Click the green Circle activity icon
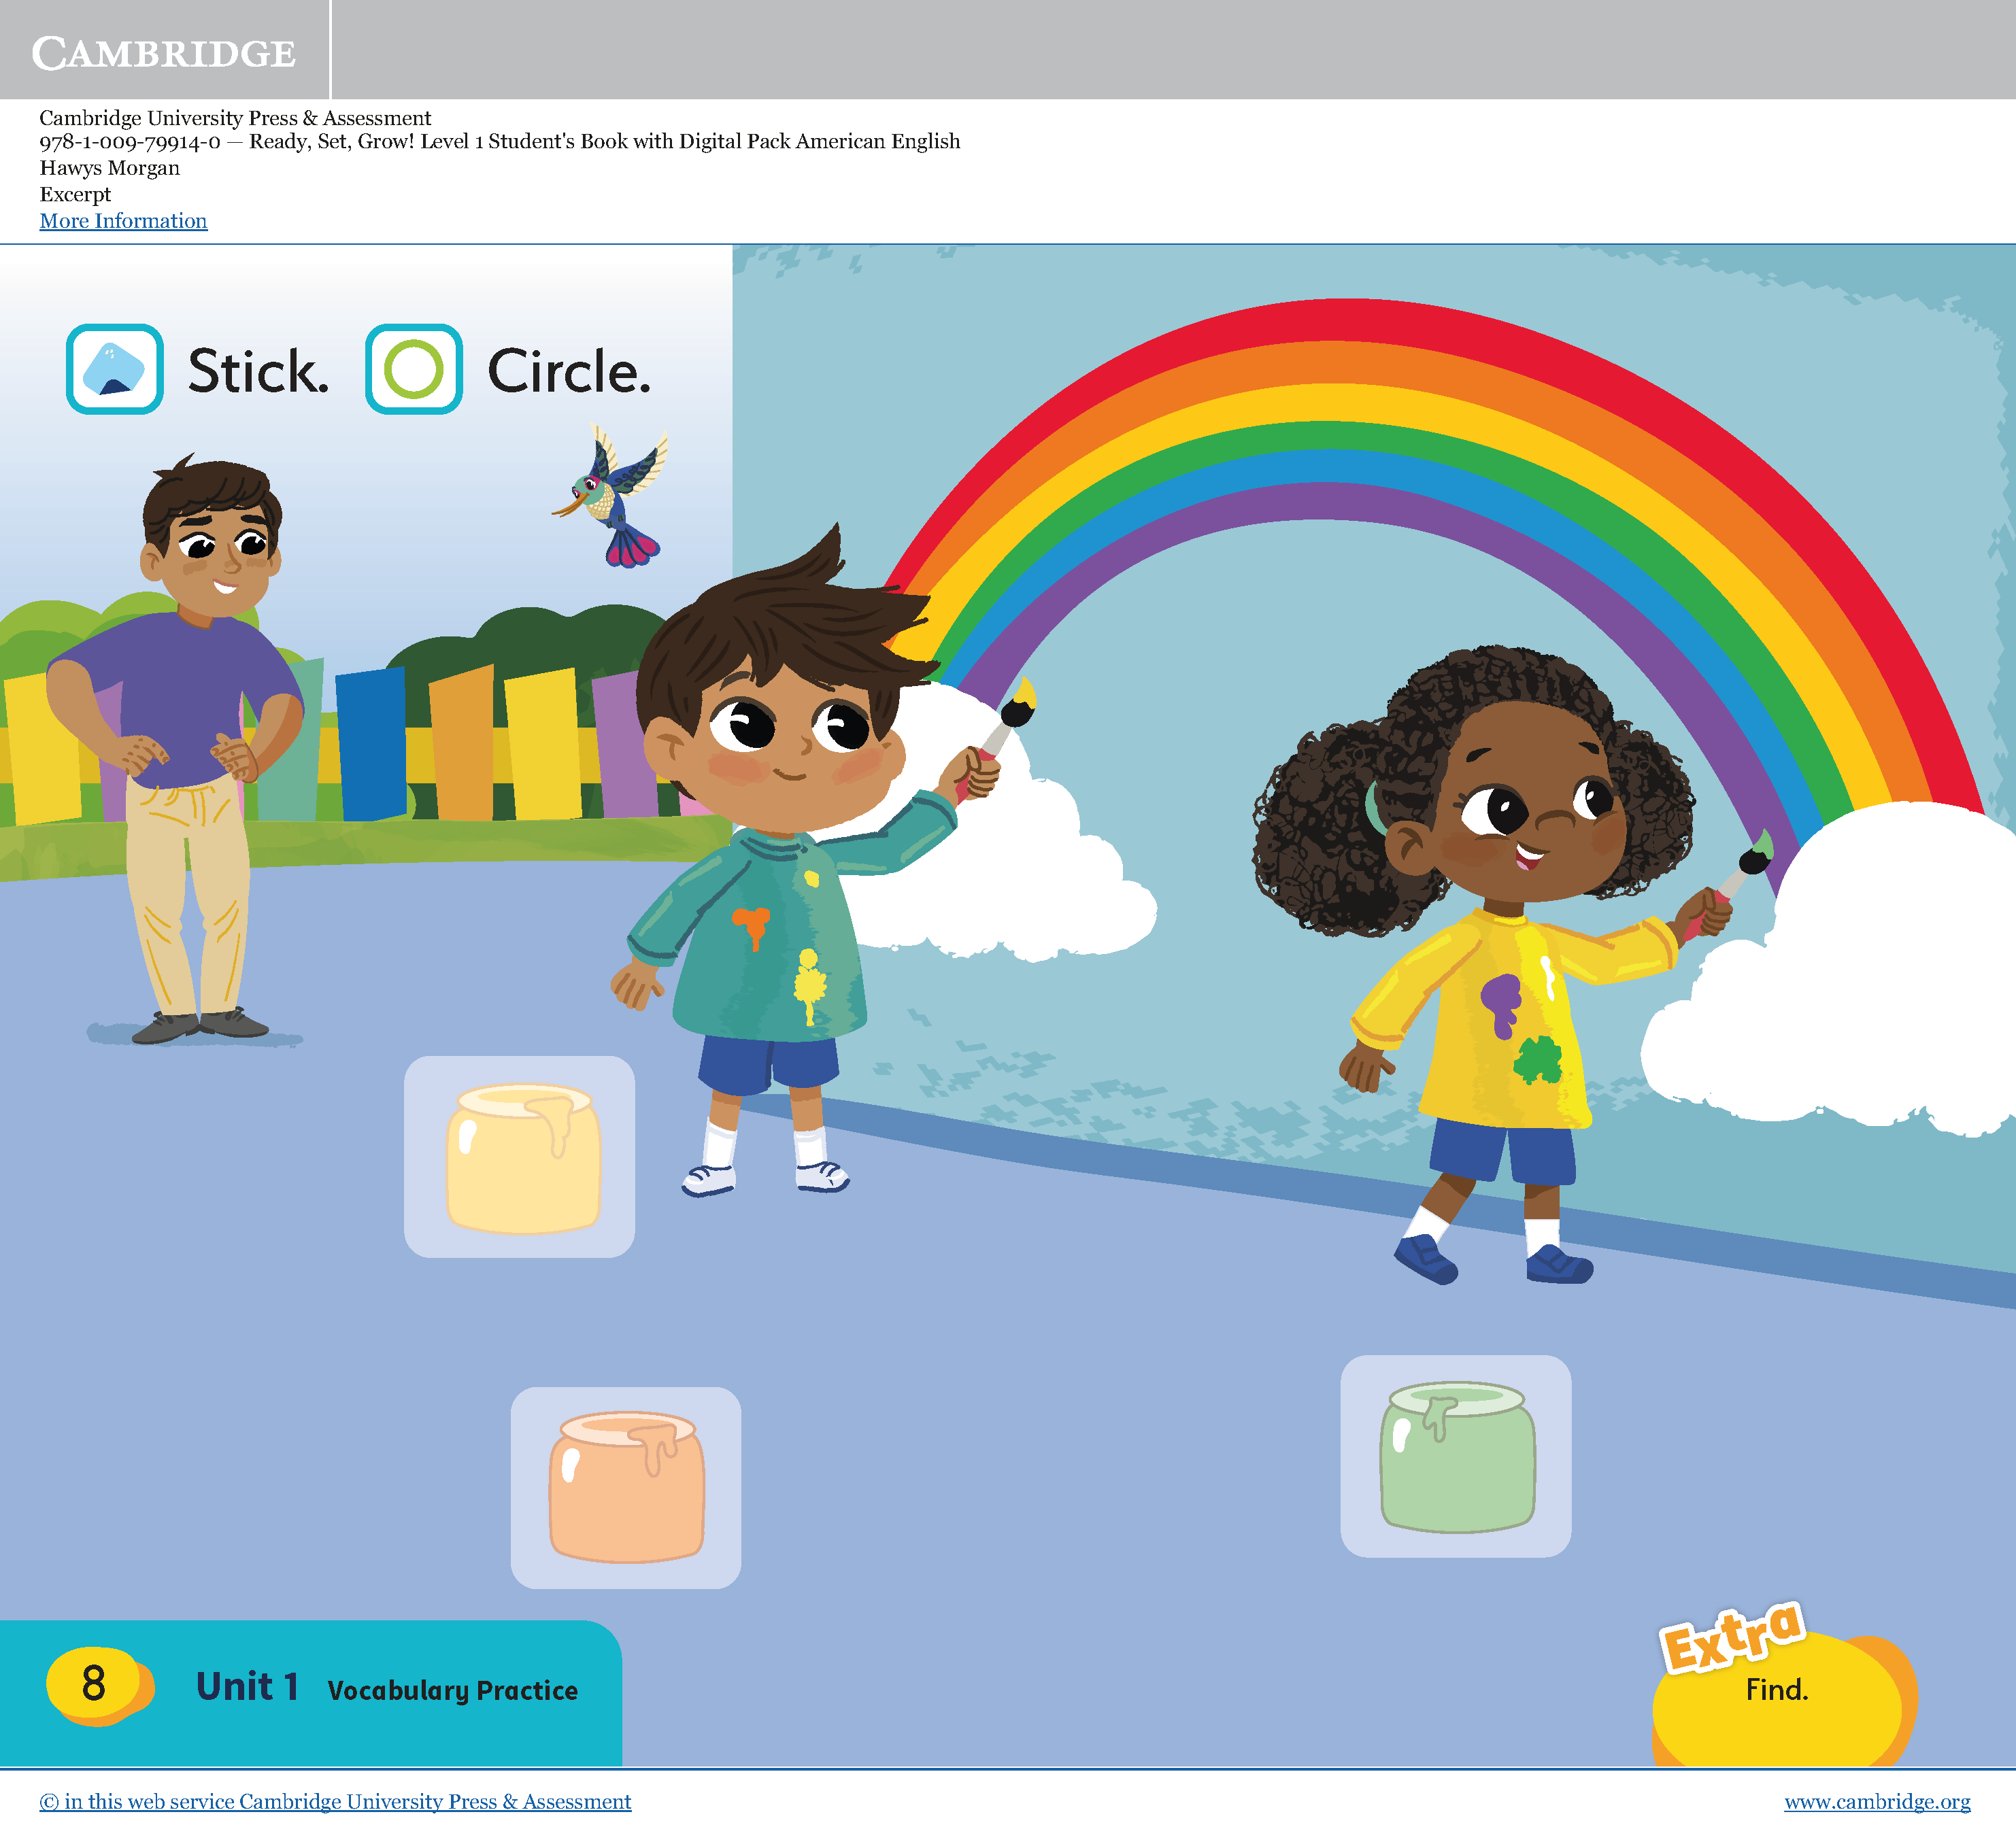 pyautogui.click(x=413, y=369)
